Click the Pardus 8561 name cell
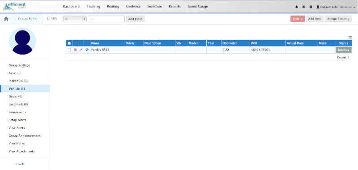Image resolution: width=358 pixels, height=170 pixels. (x=107, y=50)
